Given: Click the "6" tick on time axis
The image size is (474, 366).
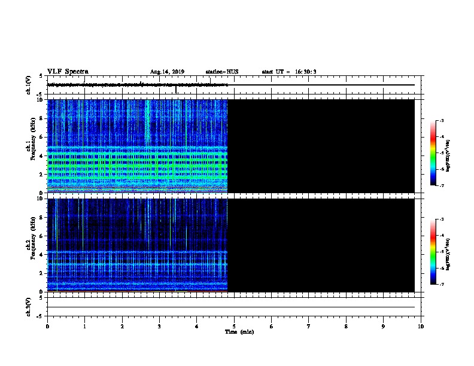Looking at the screenshot, I should (x=272, y=327).
